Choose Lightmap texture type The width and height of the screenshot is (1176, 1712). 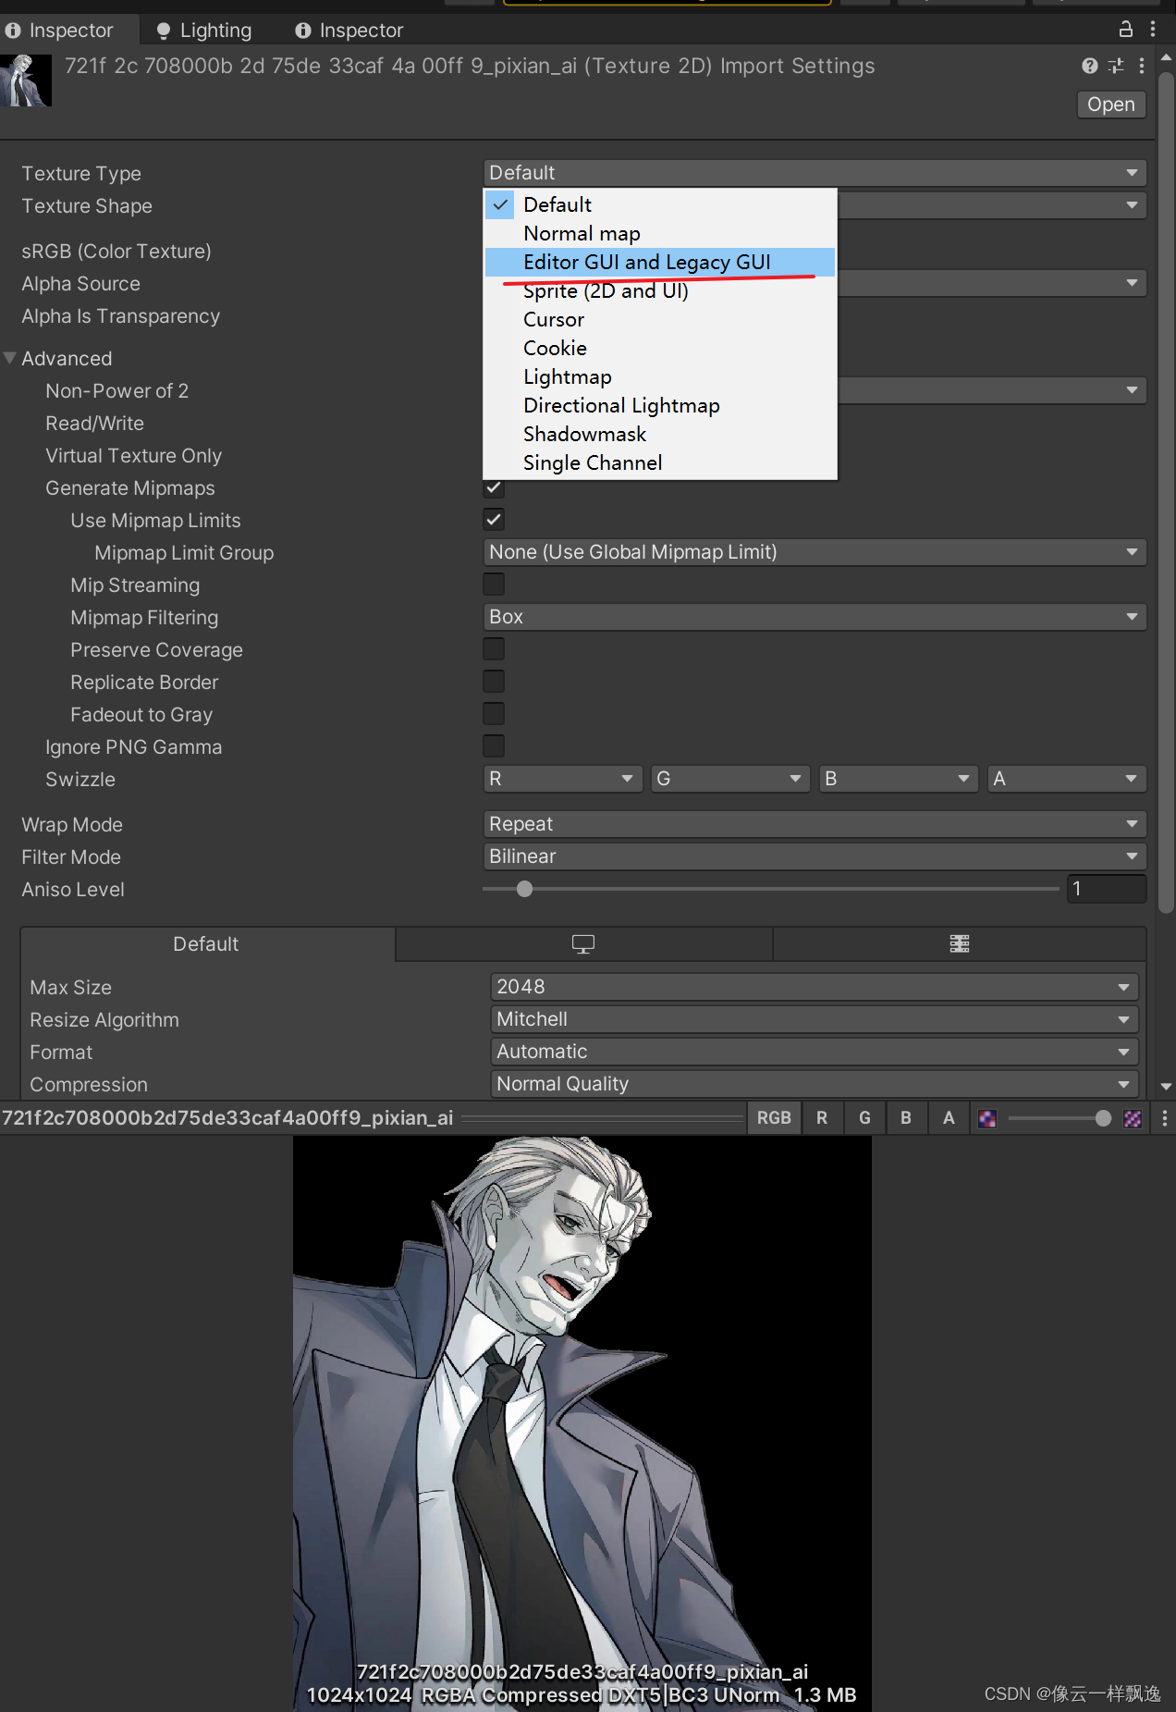click(660, 376)
